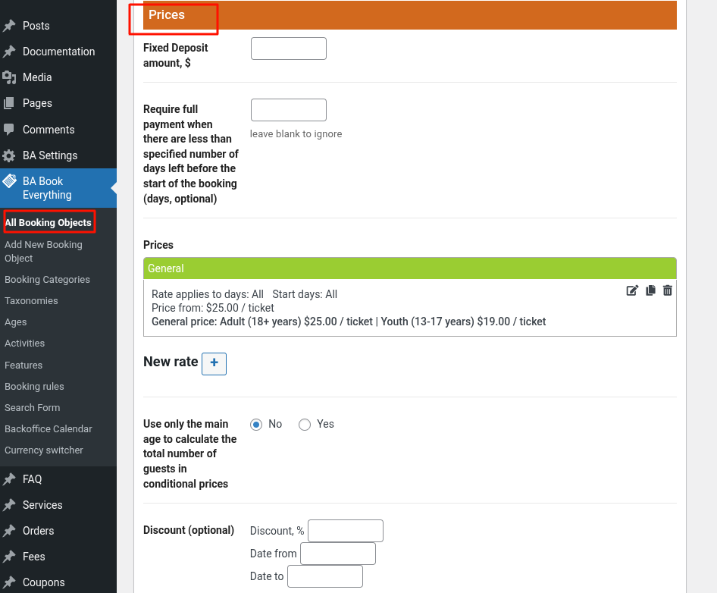Select No for main age calculation
Screen dimensions: 717x593
click(x=256, y=425)
